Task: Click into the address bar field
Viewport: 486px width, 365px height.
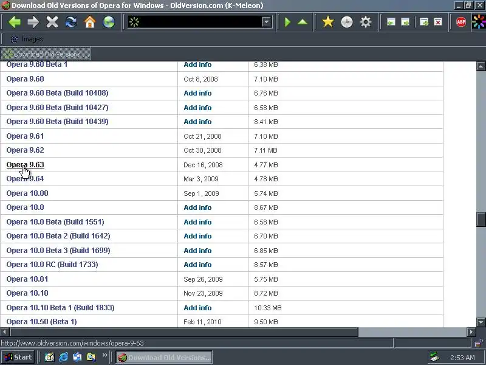Action: click(200, 22)
